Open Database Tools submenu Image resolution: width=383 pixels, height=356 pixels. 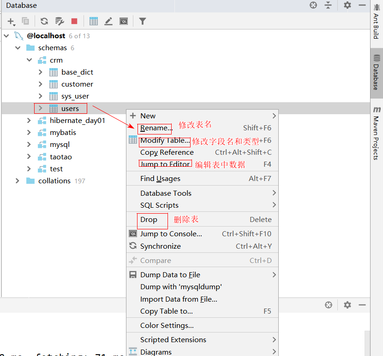(202, 193)
